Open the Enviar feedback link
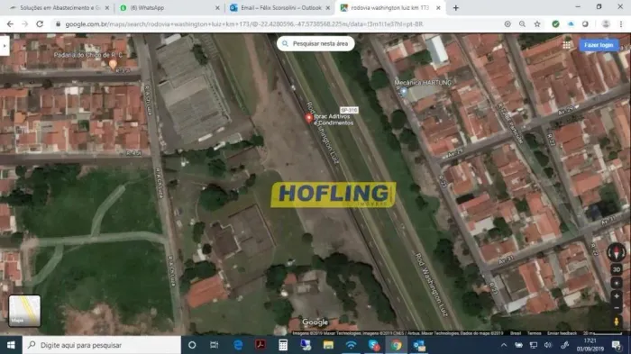Viewport: 631px width, 354px height. pyautogui.click(x=562, y=333)
